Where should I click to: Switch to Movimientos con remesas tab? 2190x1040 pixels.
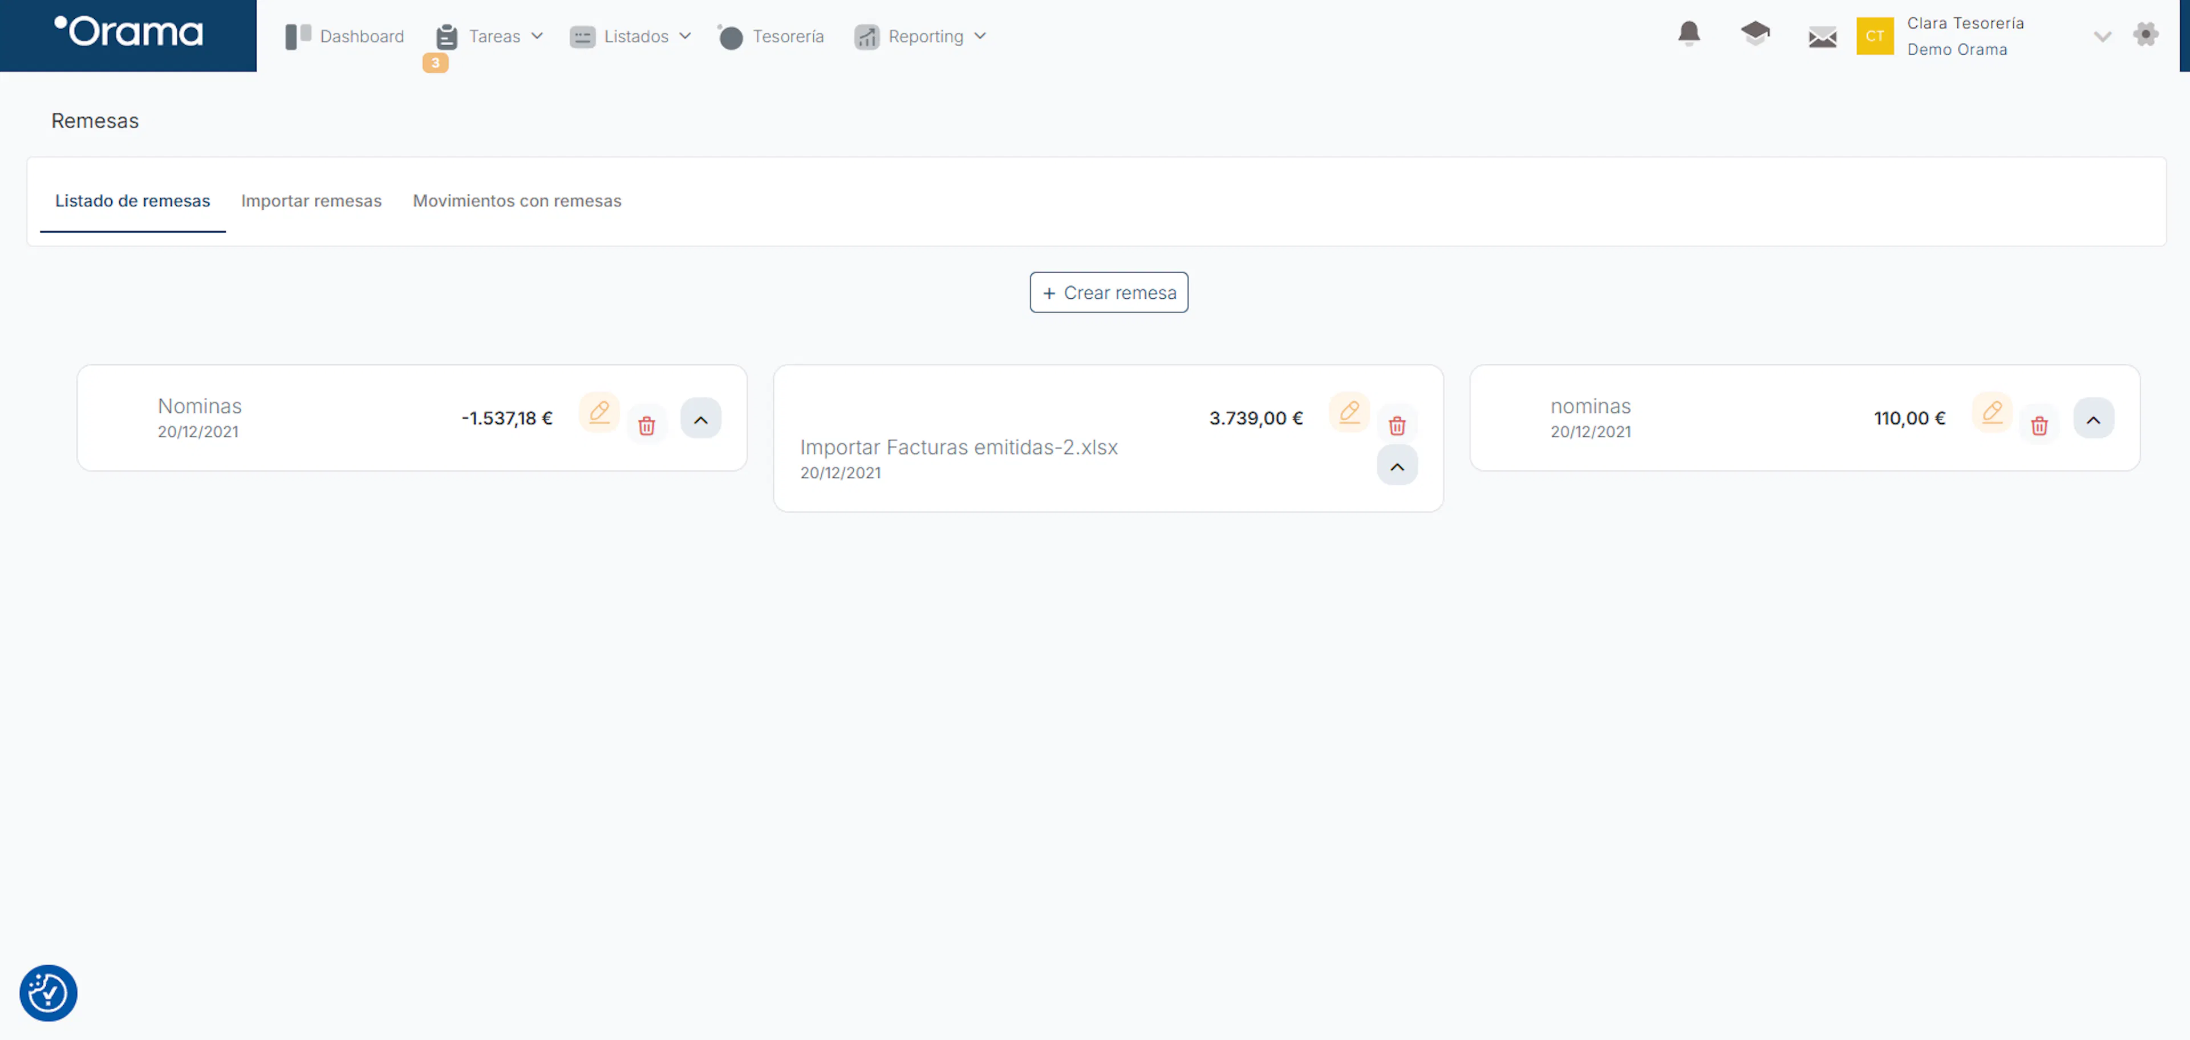[517, 201]
